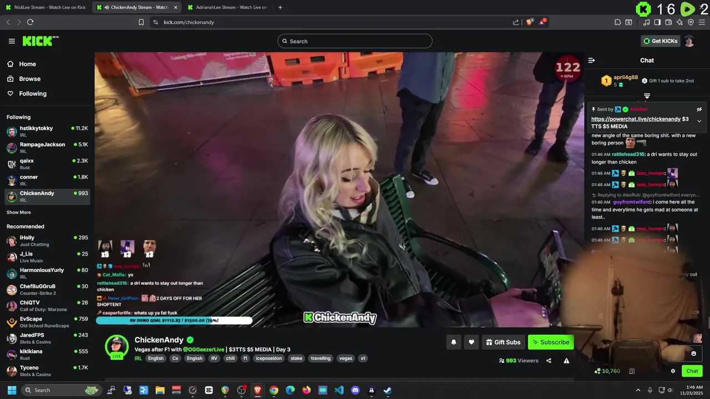
Task: Show hidden system tray icons
Action: tap(638, 390)
